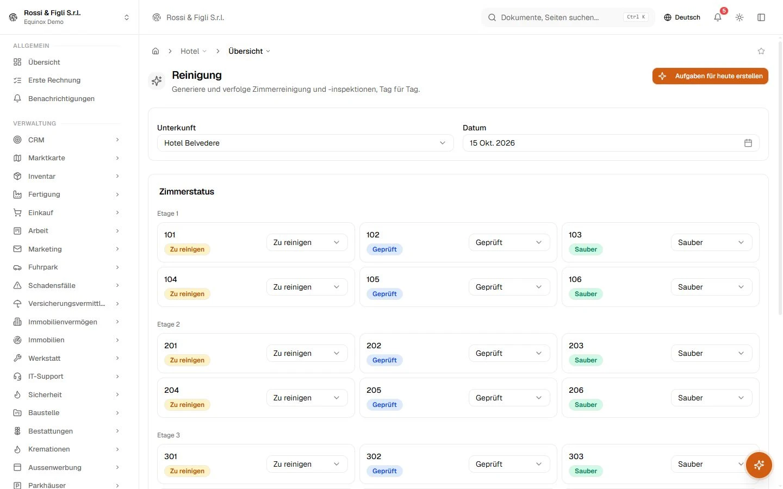The width and height of the screenshot is (783, 489).
Task: Click the Sicherheit flame icon
Action: coord(17,394)
